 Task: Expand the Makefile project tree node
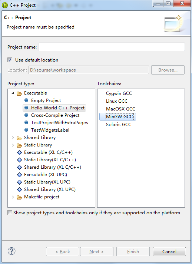pyautogui.click(x=13, y=197)
